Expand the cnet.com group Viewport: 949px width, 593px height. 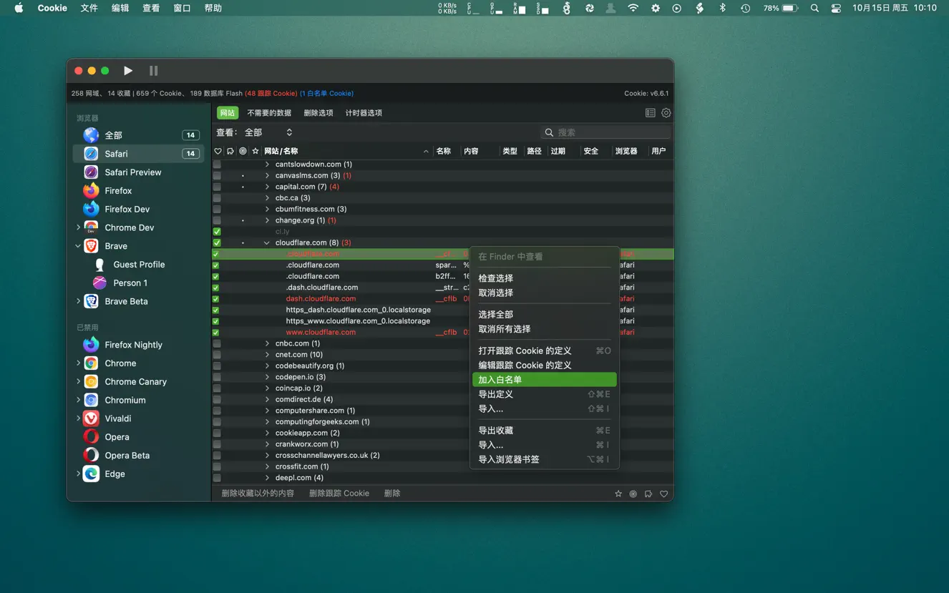[267, 355]
